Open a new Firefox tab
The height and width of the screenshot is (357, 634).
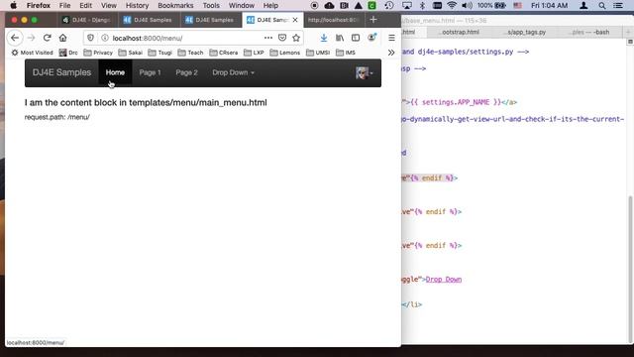(x=373, y=20)
